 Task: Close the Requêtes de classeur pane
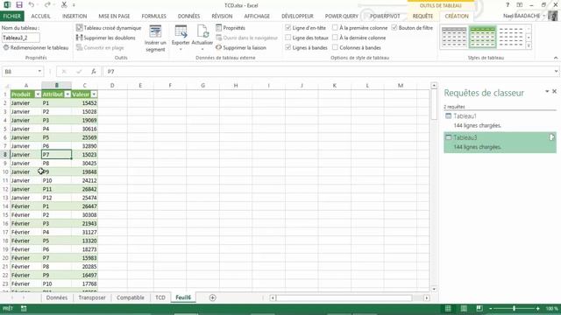tap(555, 91)
